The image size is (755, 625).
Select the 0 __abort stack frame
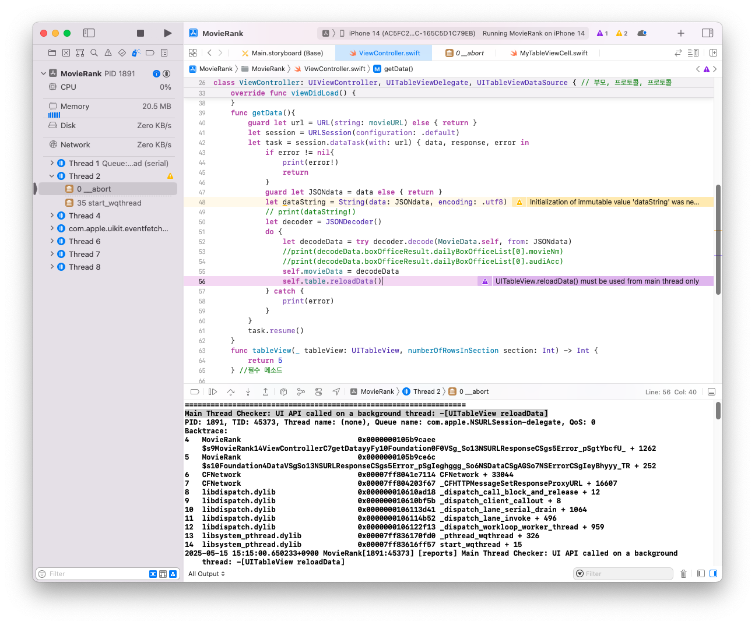(x=108, y=189)
